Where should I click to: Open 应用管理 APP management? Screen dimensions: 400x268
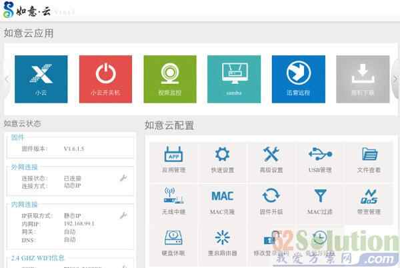point(173,161)
